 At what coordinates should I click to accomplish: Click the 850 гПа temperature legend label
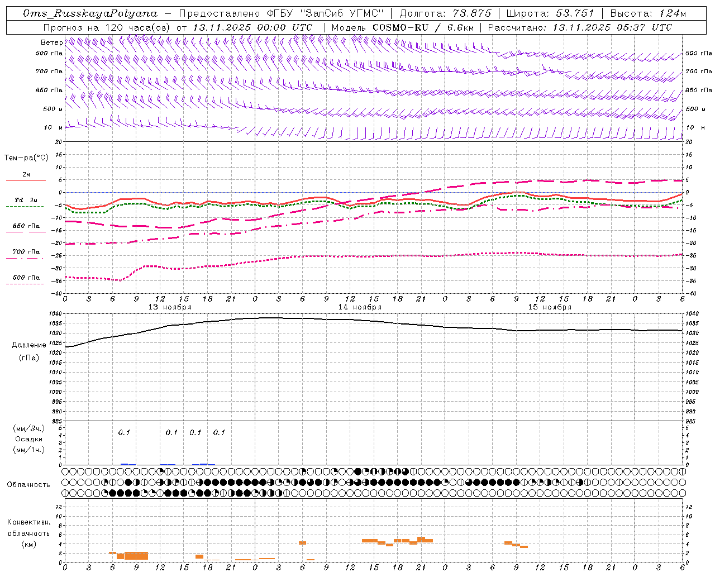point(26,226)
